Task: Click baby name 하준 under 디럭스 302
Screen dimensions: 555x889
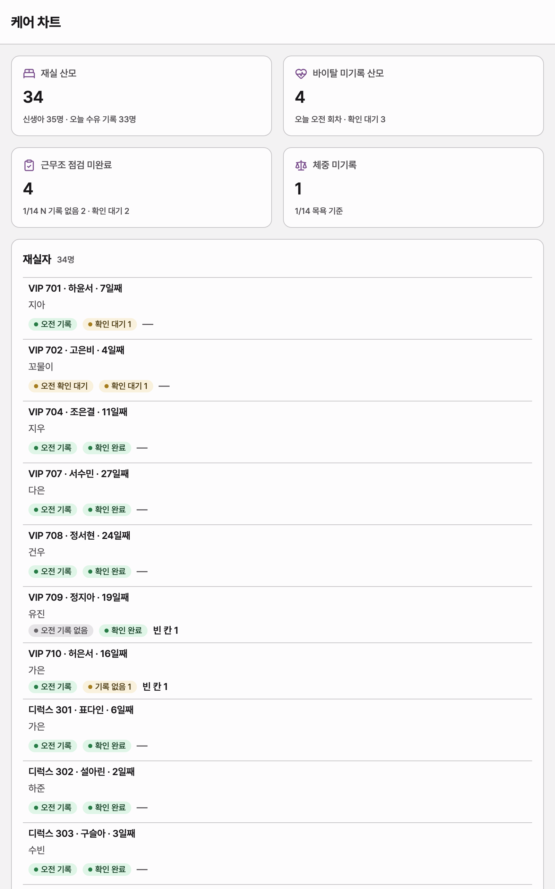Action: point(37,788)
